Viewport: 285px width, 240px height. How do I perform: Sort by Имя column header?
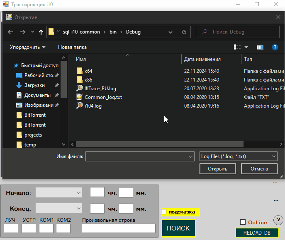tap(81, 59)
